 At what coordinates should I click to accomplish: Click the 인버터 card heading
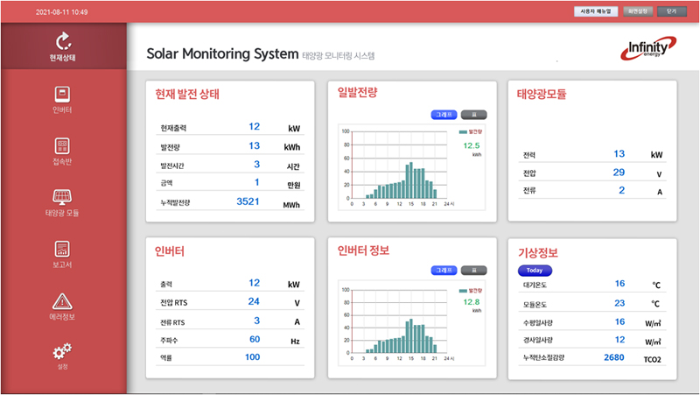coord(169,251)
